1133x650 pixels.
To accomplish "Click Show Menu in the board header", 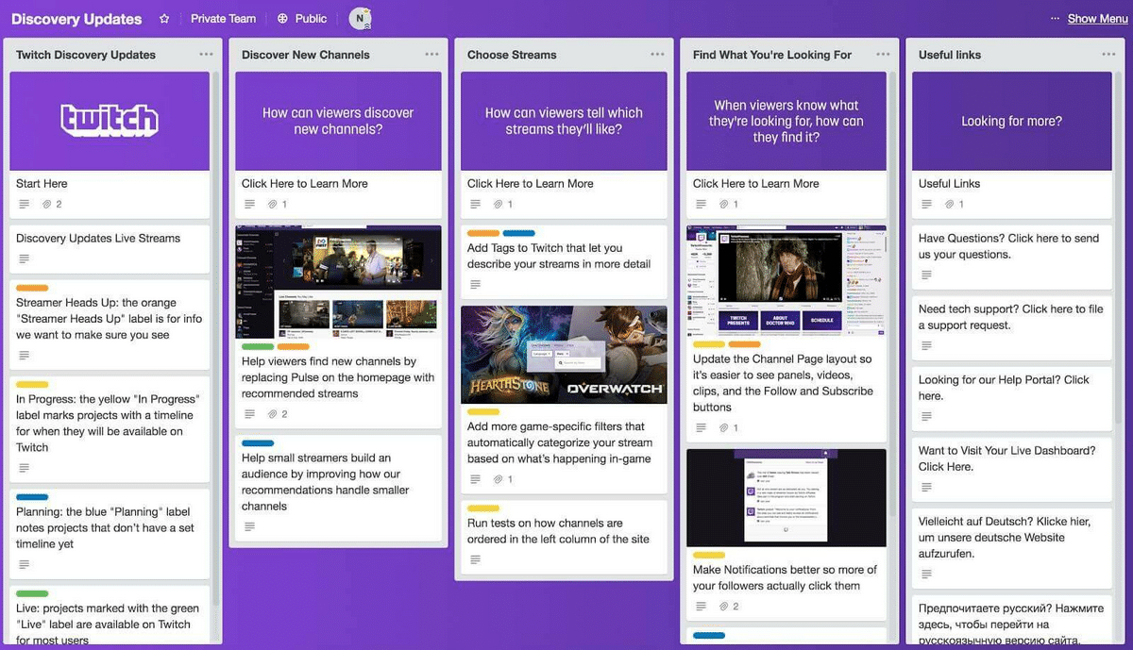I will (x=1096, y=19).
